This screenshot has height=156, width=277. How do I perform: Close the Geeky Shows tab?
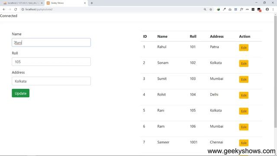click(85, 3)
